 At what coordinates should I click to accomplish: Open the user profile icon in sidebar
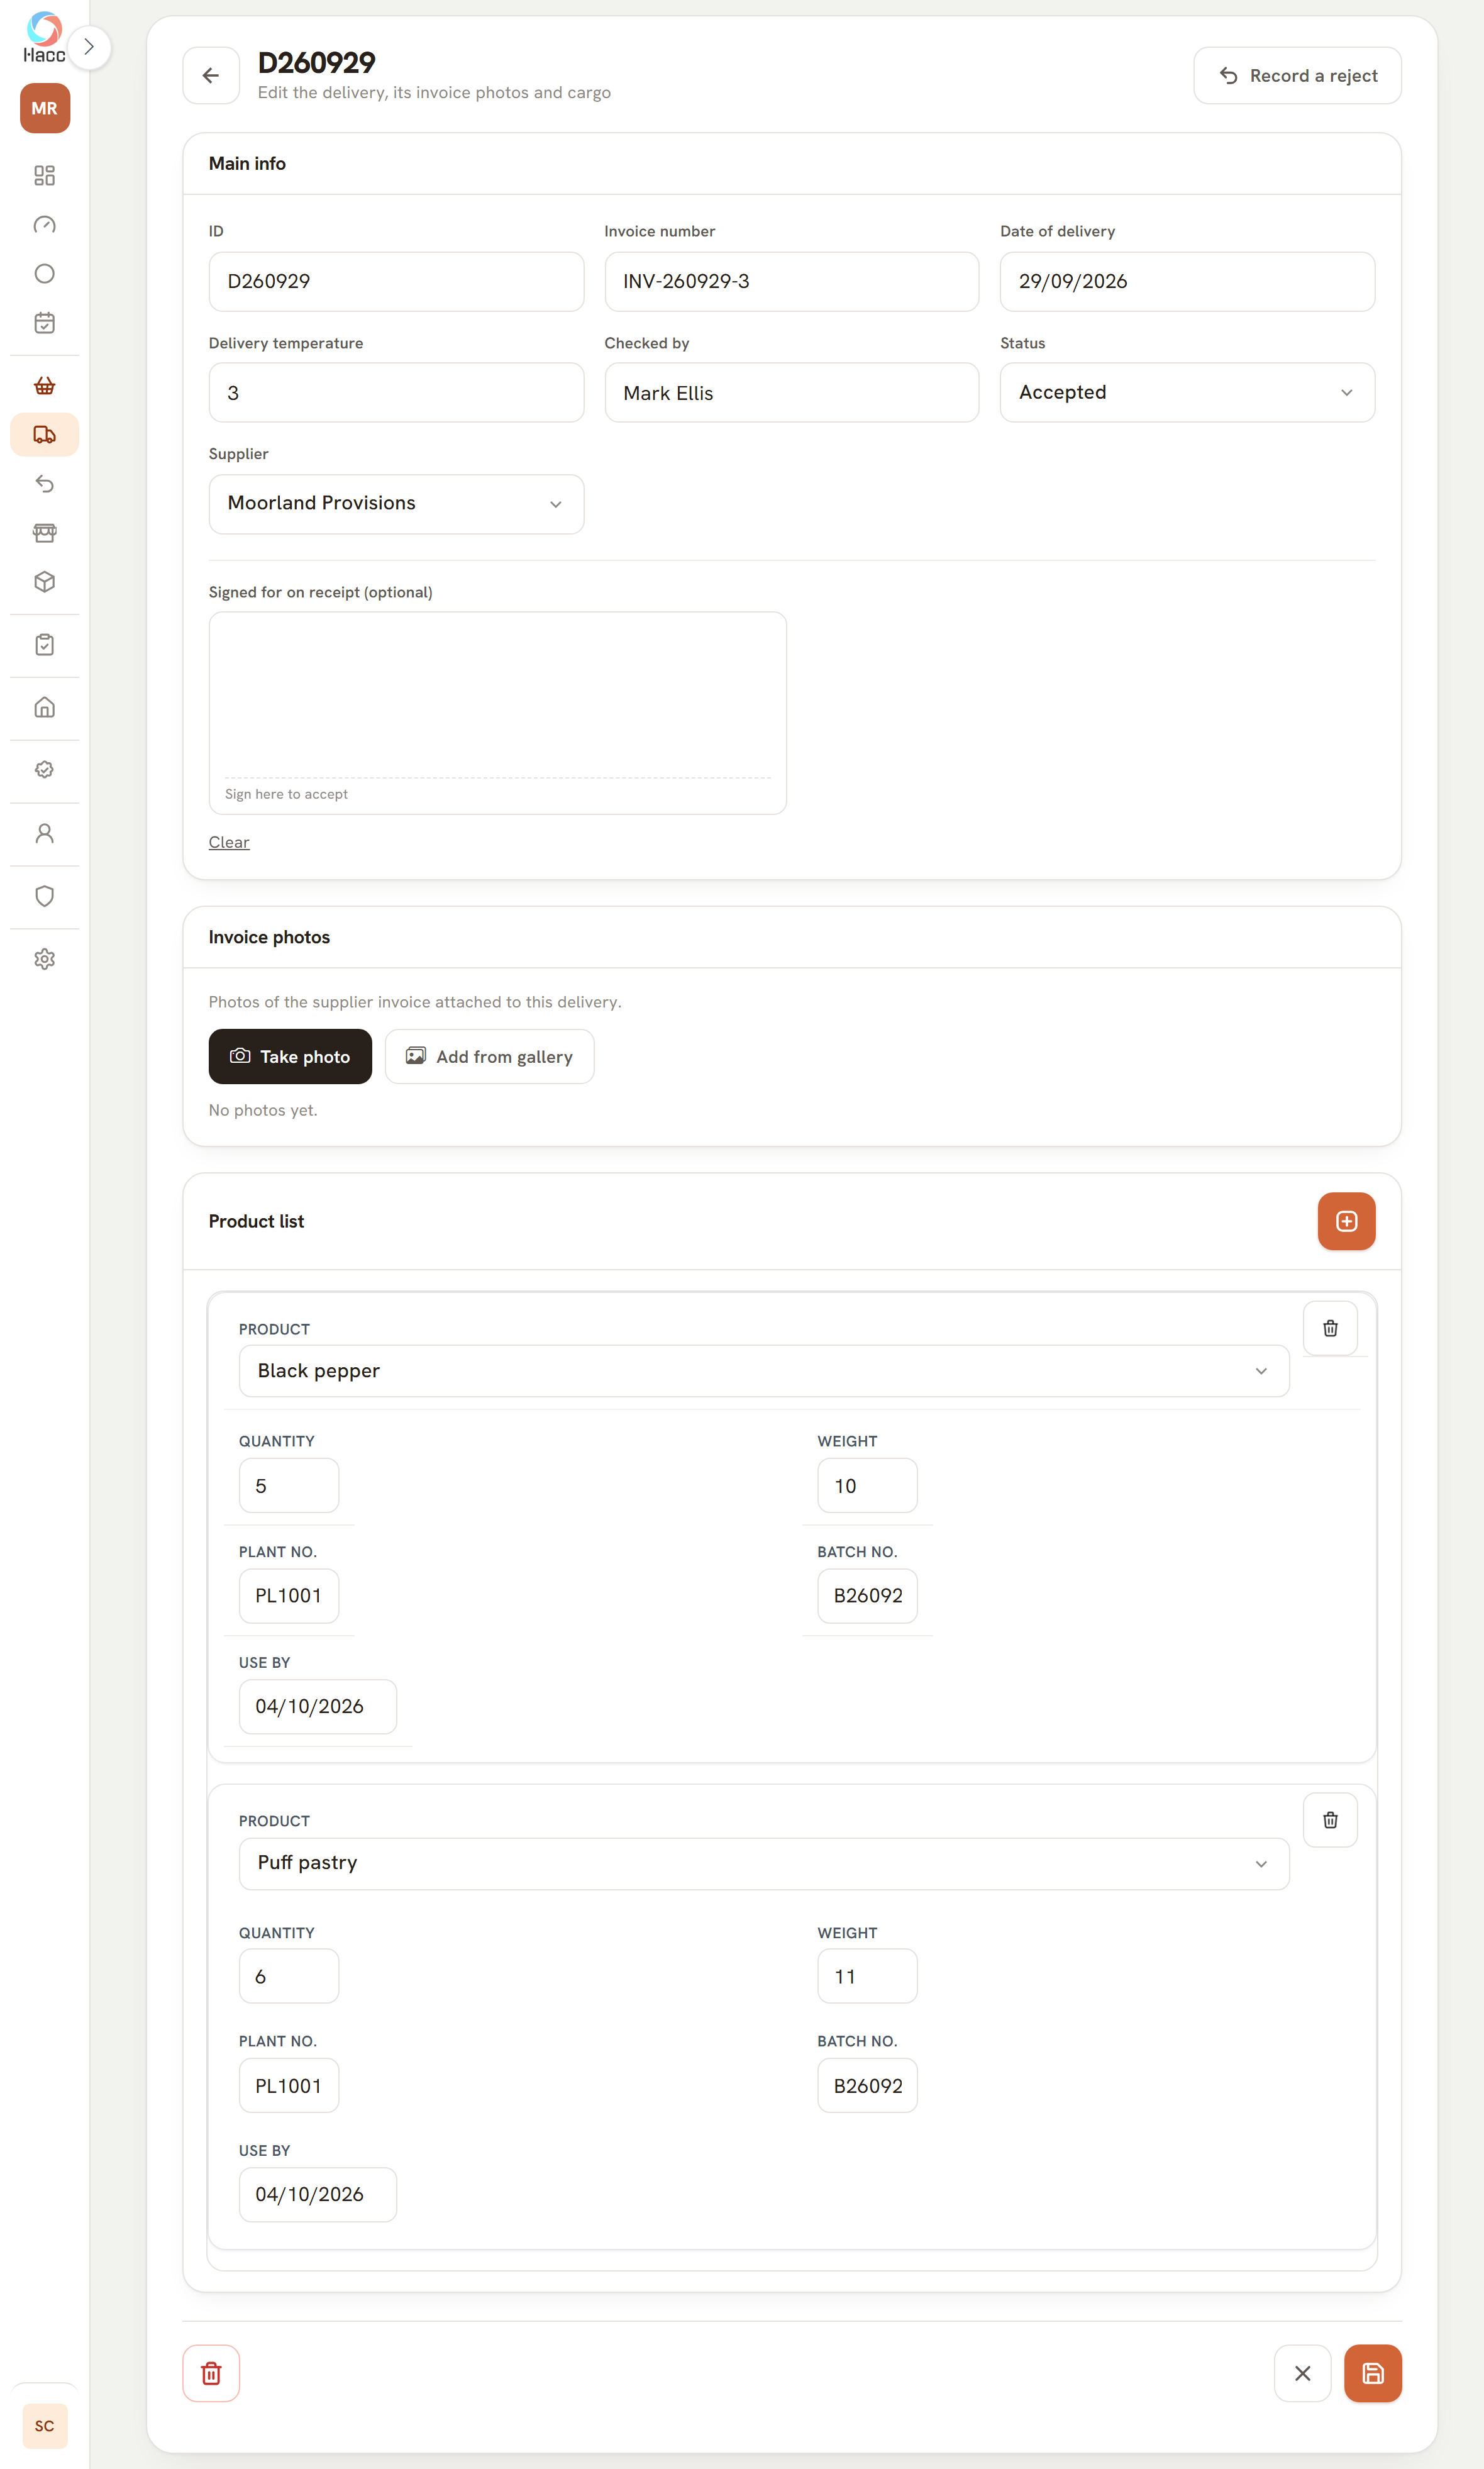45,833
